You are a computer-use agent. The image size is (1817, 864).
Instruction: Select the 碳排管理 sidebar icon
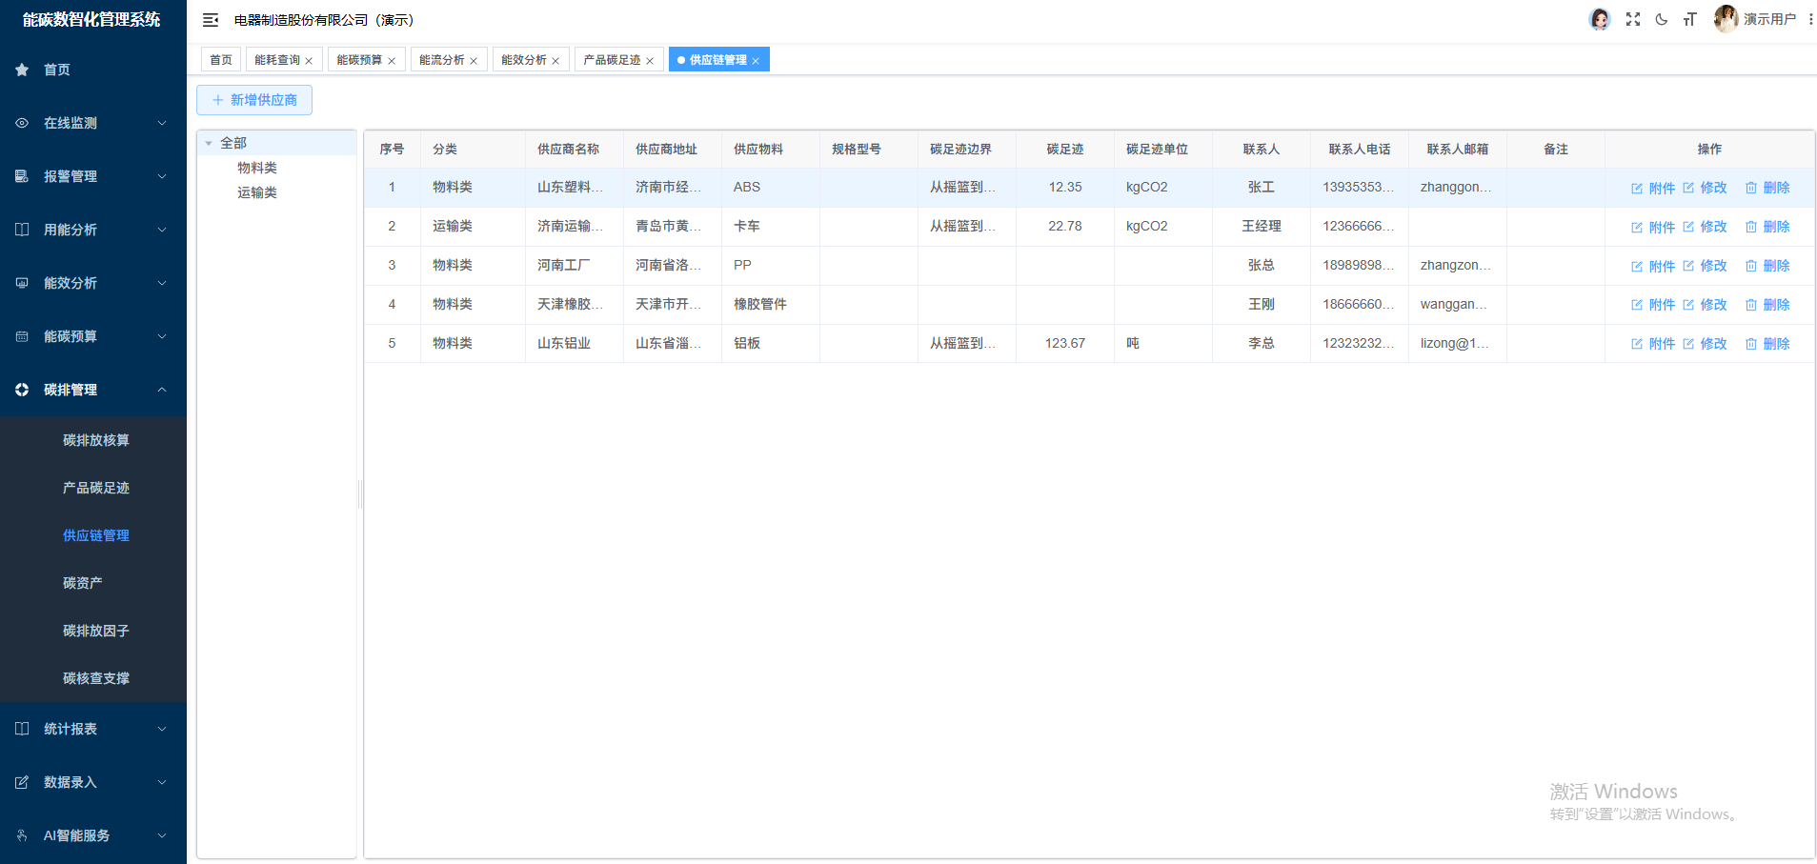[21, 389]
